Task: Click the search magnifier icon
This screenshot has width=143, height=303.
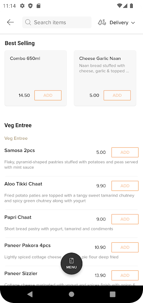Action: coord(28,22)
